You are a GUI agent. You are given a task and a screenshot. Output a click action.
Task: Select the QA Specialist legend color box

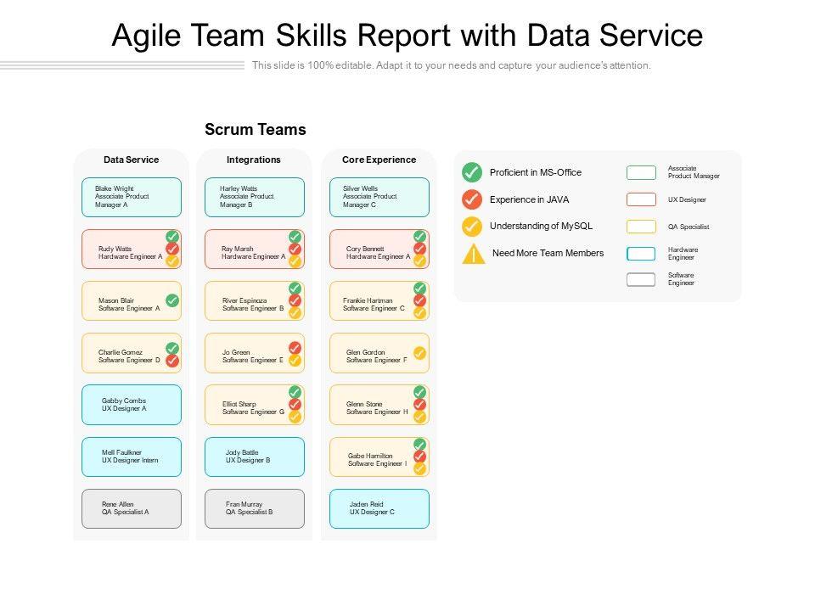[x=641, y=227]
